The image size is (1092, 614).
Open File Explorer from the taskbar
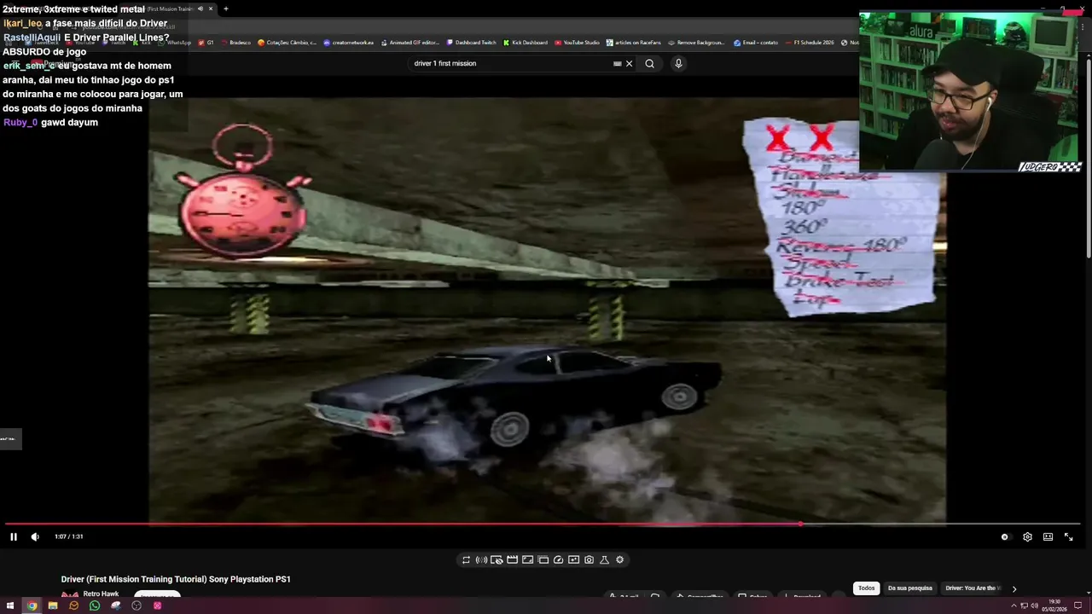point(52,605)
